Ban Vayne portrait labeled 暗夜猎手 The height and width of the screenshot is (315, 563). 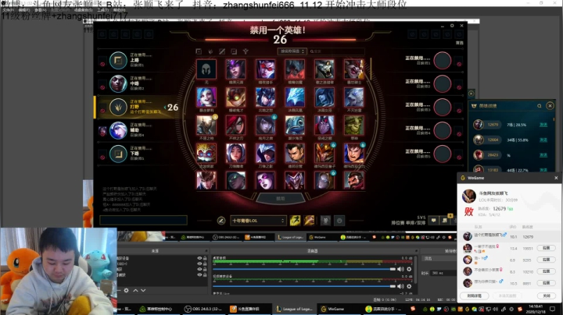265,69
